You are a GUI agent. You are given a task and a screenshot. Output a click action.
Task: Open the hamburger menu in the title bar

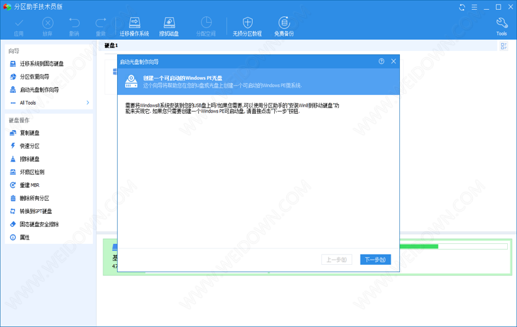474,7
